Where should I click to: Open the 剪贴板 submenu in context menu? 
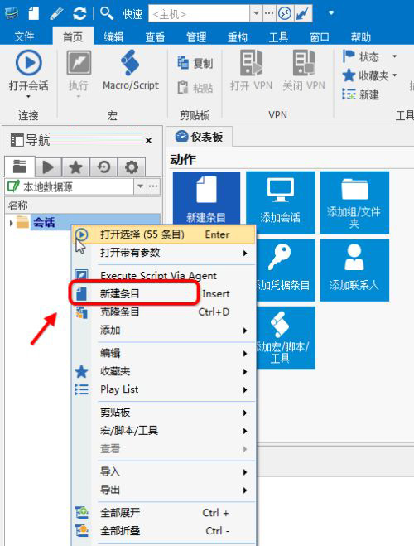pos(164,413)
